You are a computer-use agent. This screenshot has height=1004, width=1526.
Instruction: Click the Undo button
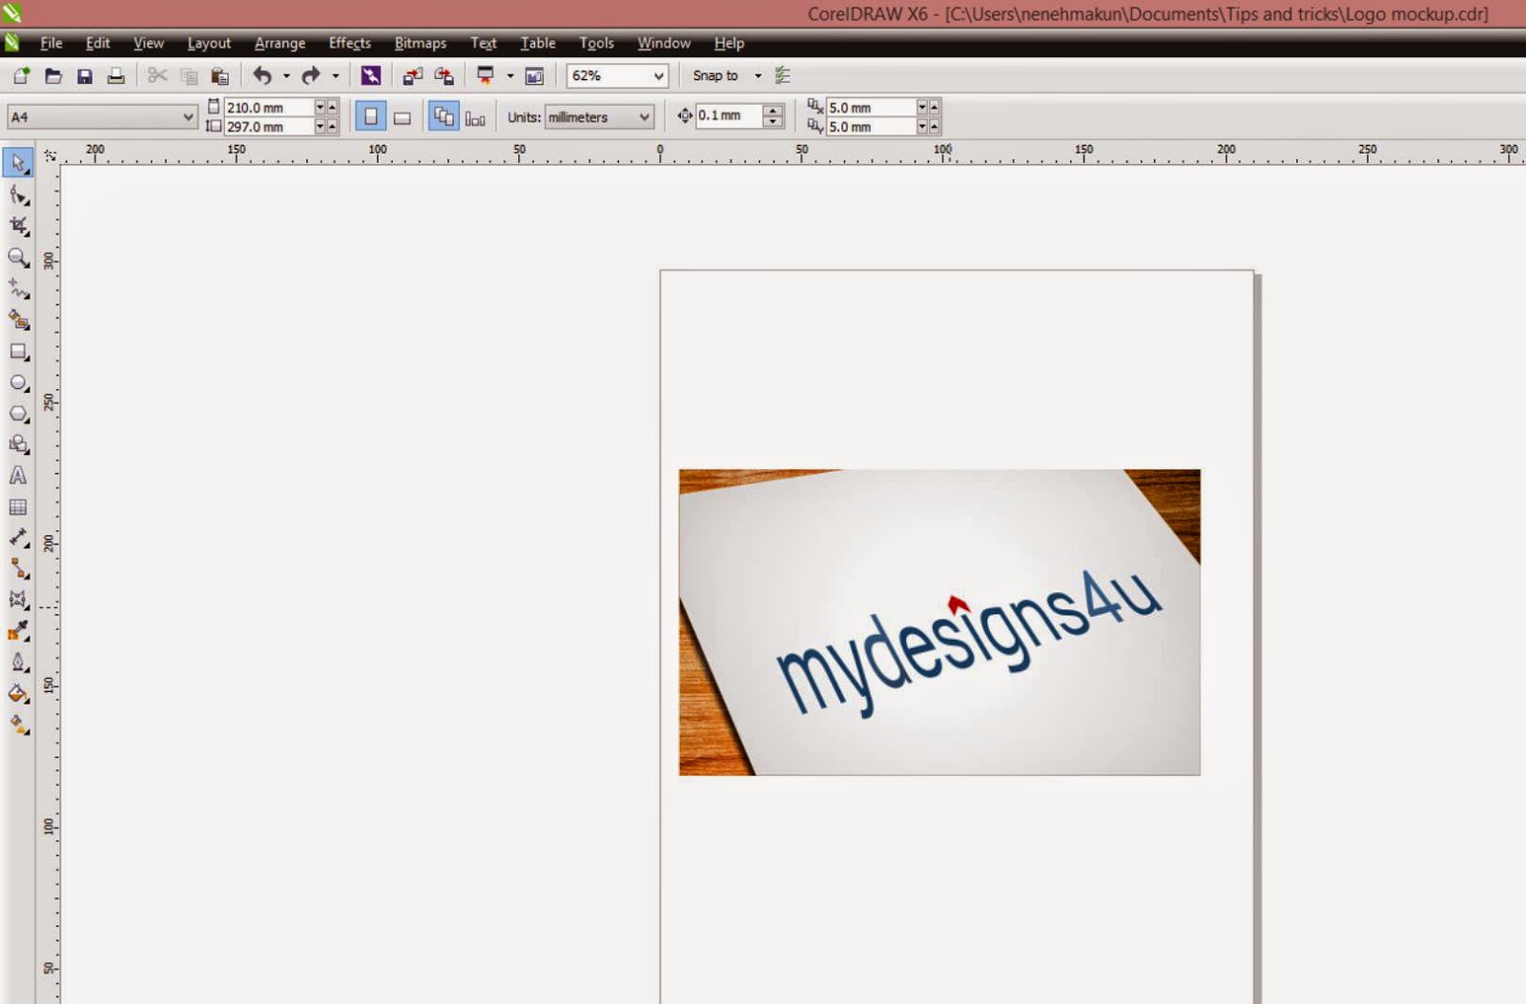tap(262, 75)
